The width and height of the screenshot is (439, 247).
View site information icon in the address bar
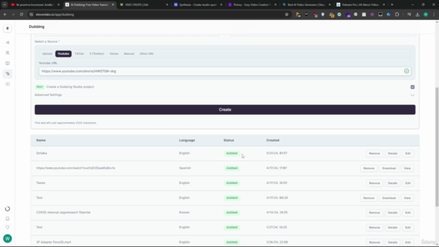[x=32, y=14]
